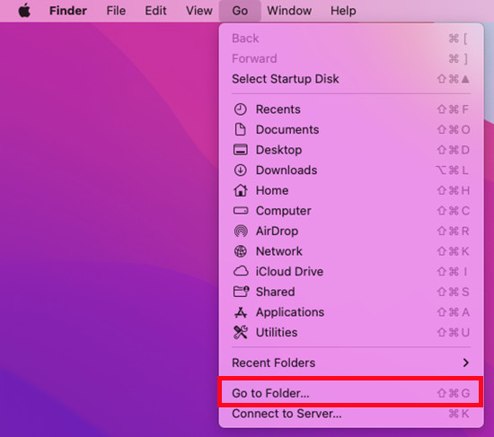Select the Utilities label
494x437 pixels.
click(x=277, y=333)
